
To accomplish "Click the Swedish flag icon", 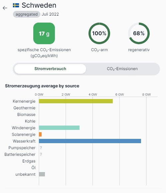I will (x=16, y=5).
